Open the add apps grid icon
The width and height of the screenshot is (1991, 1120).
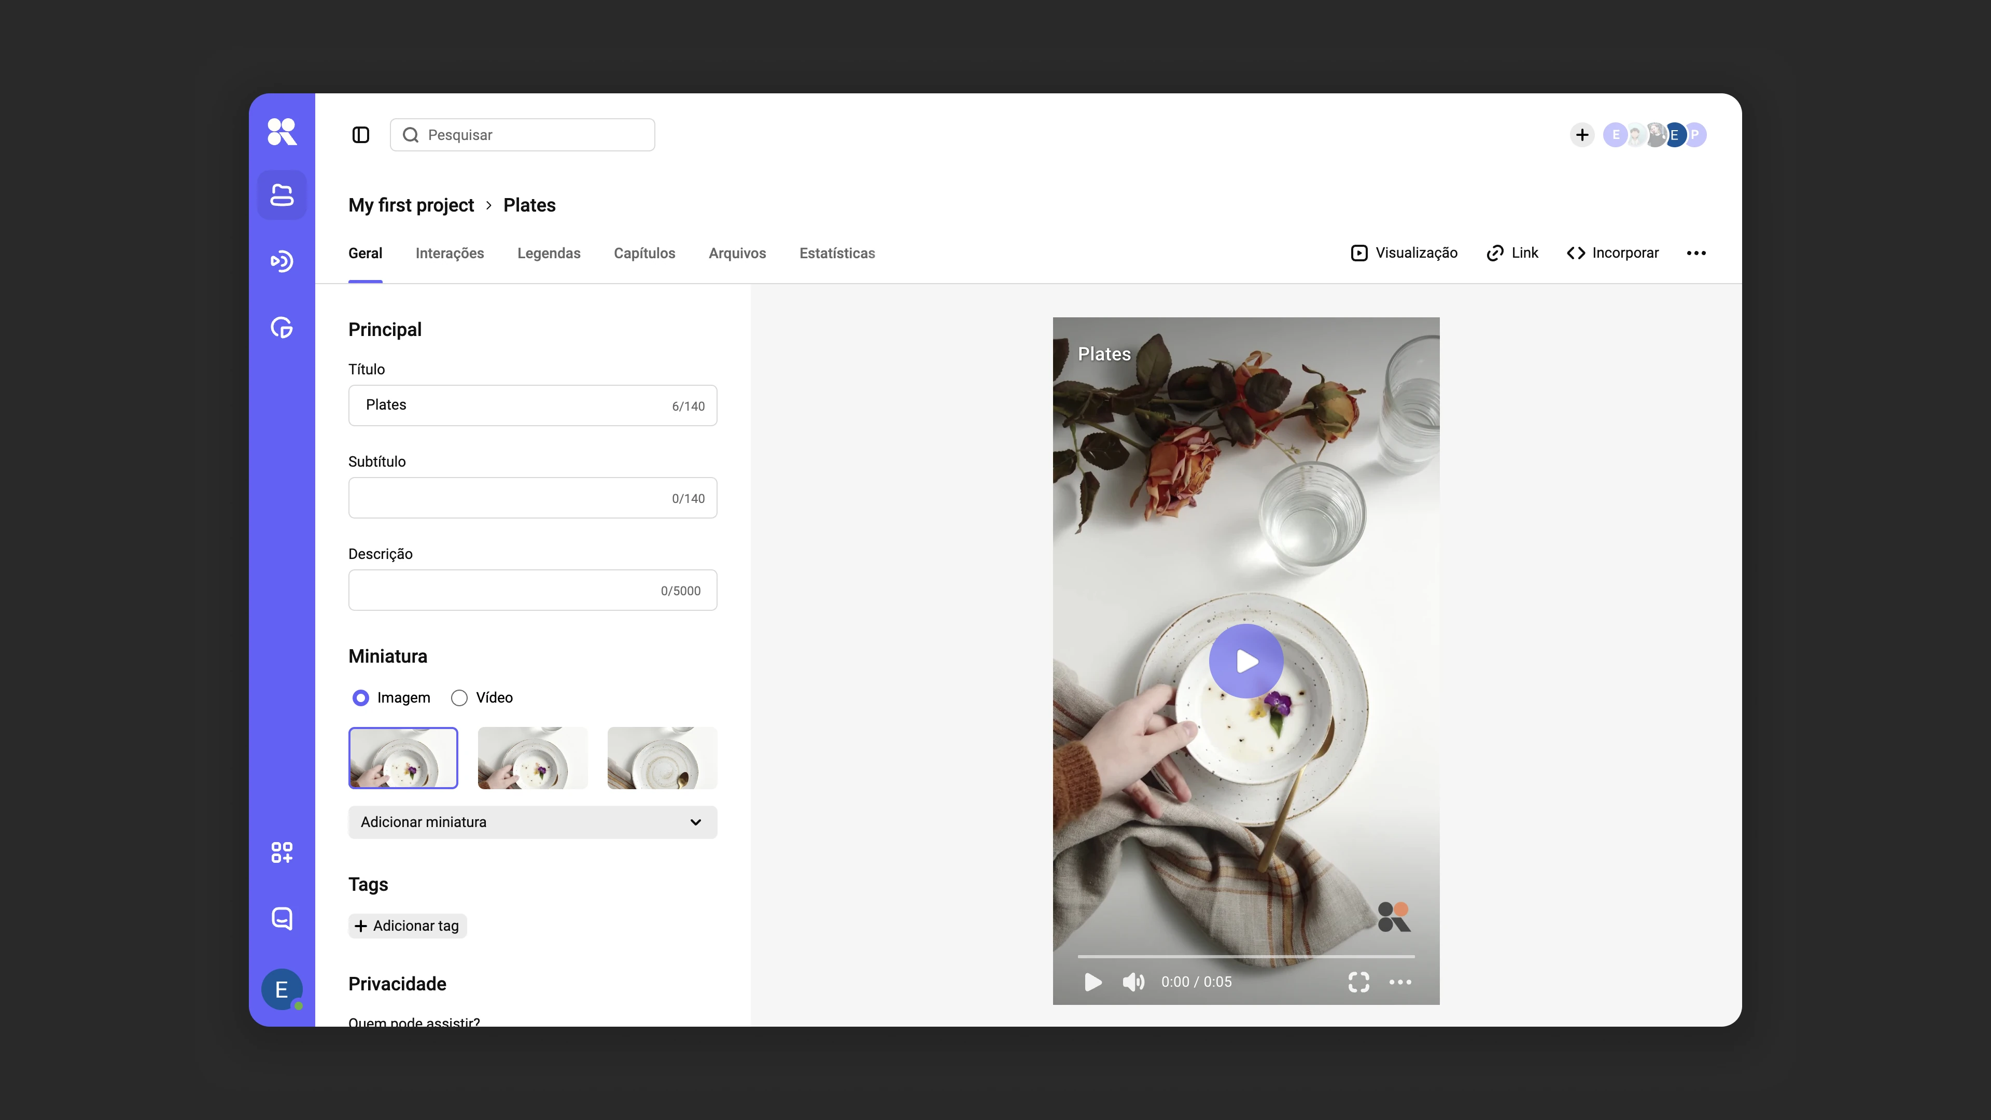(282, 852)
